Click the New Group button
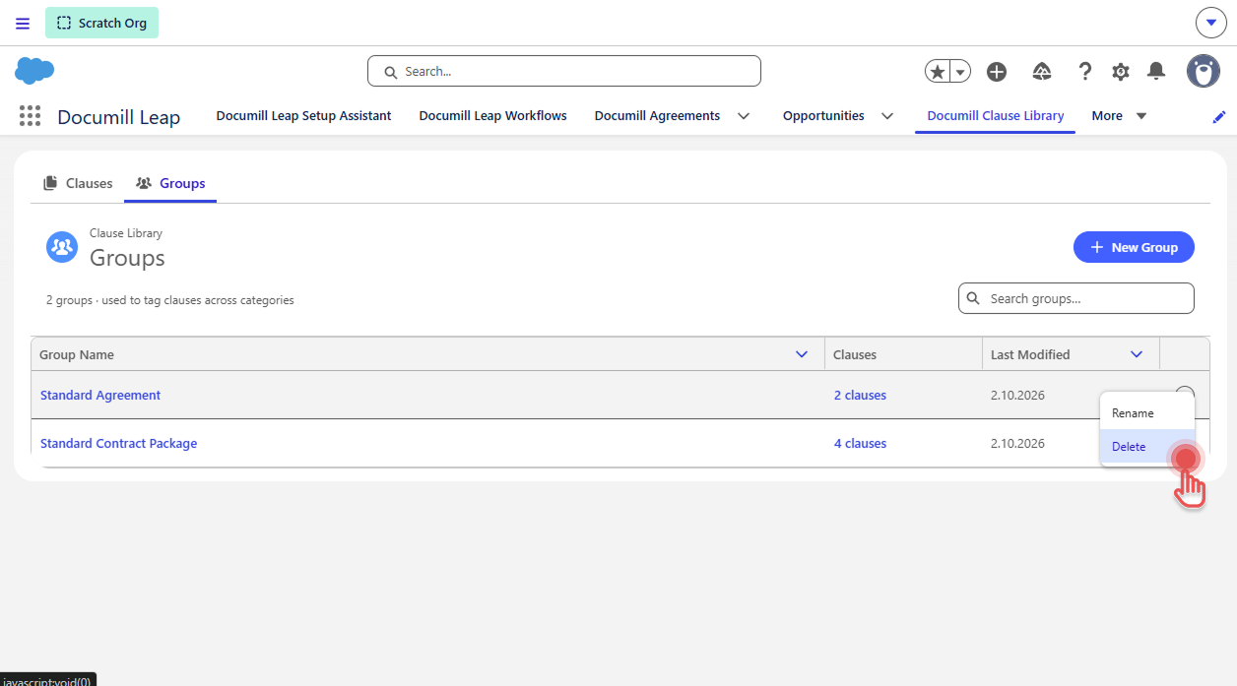This screenshot has height=686, width=1237. 1134,247
